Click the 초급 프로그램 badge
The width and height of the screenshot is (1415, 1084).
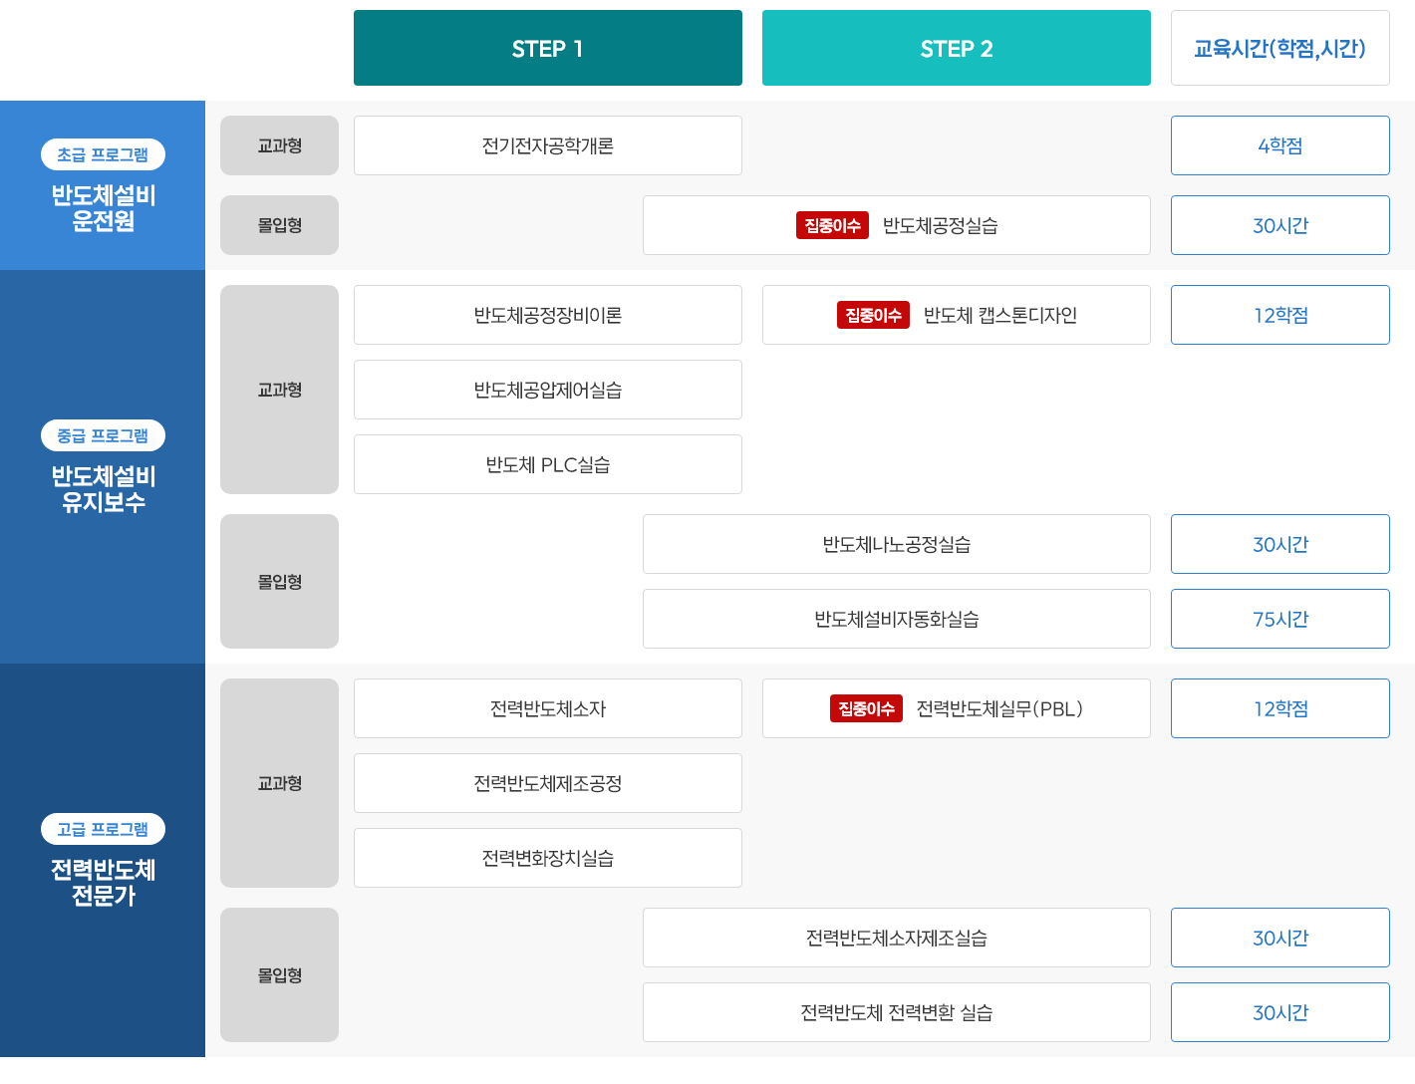point(103,154)
